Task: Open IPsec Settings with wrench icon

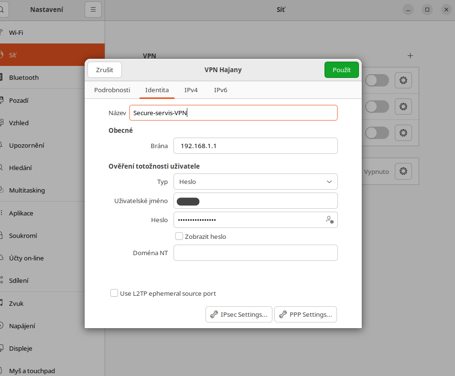Action: pyautogui.click(x=239, y=314)
